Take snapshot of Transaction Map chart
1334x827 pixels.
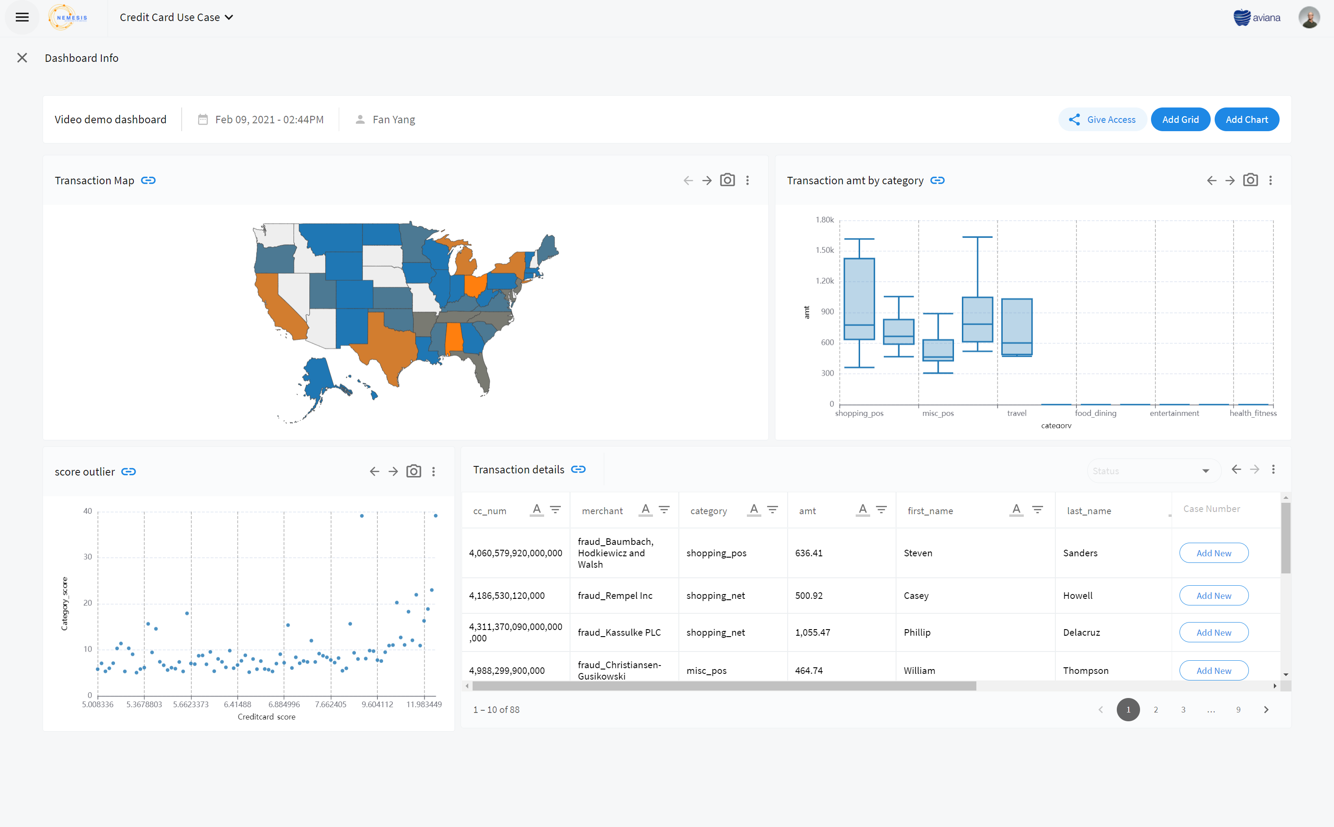click(727, 180)
